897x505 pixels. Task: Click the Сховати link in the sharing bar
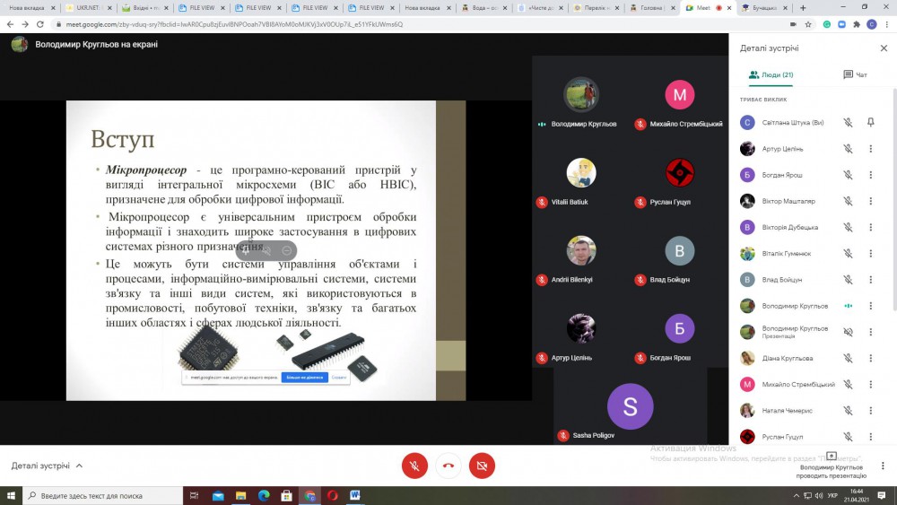coord(339,378)
